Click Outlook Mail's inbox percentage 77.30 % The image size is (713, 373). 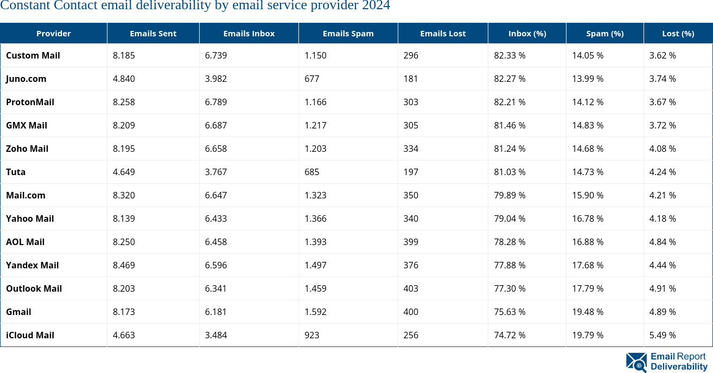pyautogui.click(x=510, y=288)
